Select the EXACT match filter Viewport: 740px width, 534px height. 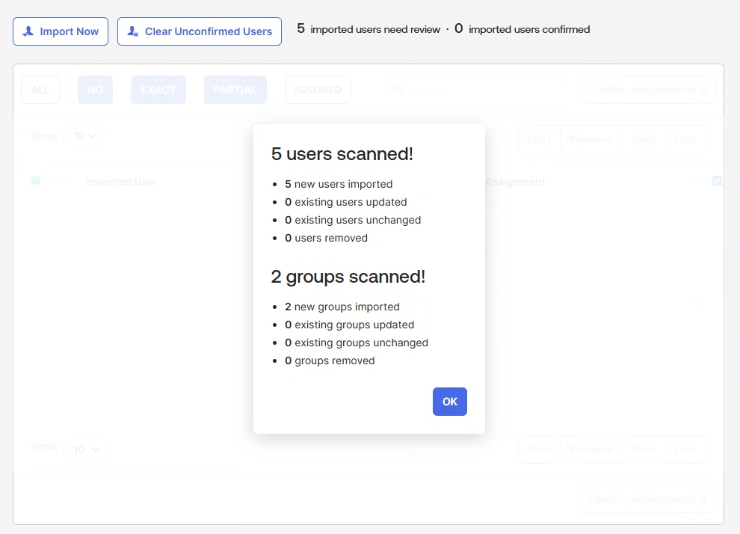158,90
